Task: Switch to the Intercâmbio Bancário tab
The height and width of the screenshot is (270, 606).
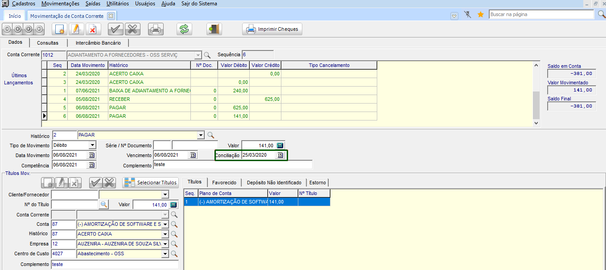Action: point(98,43)
